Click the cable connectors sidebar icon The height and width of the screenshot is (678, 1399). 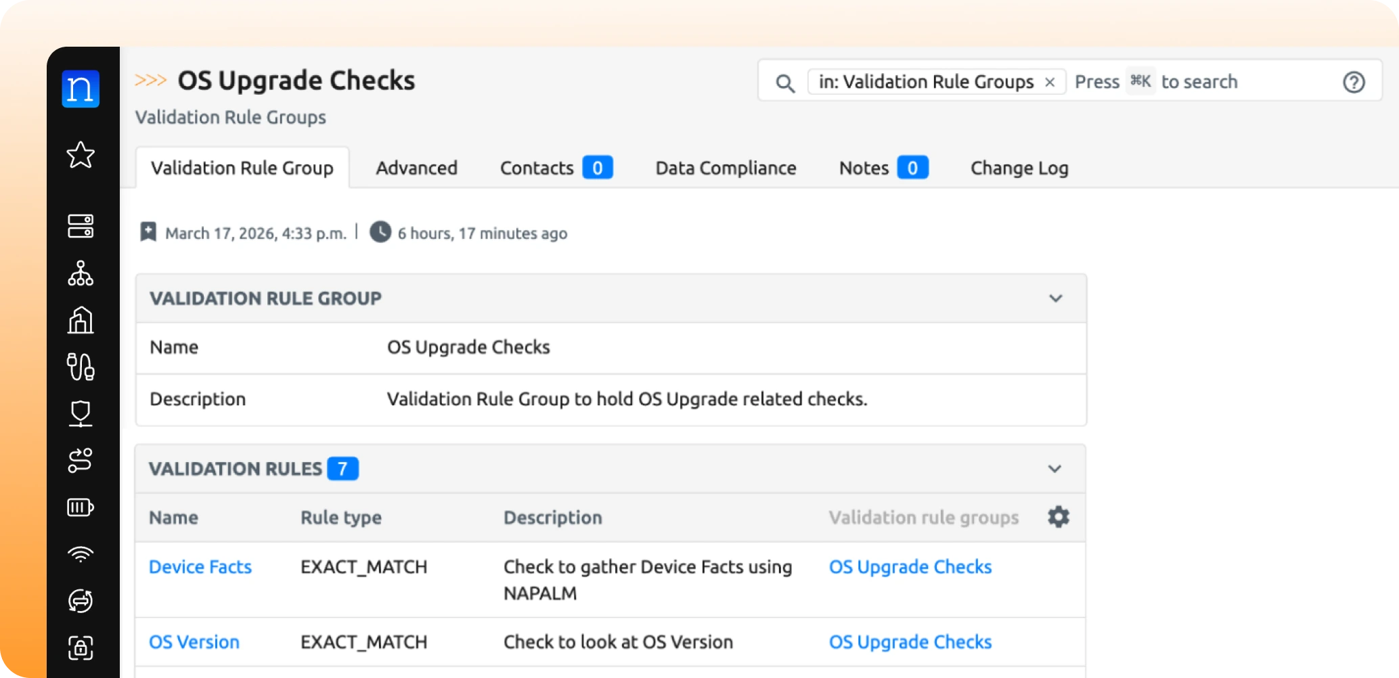81,367
